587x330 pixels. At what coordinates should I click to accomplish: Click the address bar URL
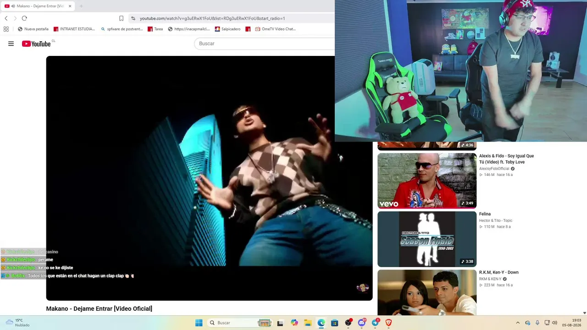[212, 18]
